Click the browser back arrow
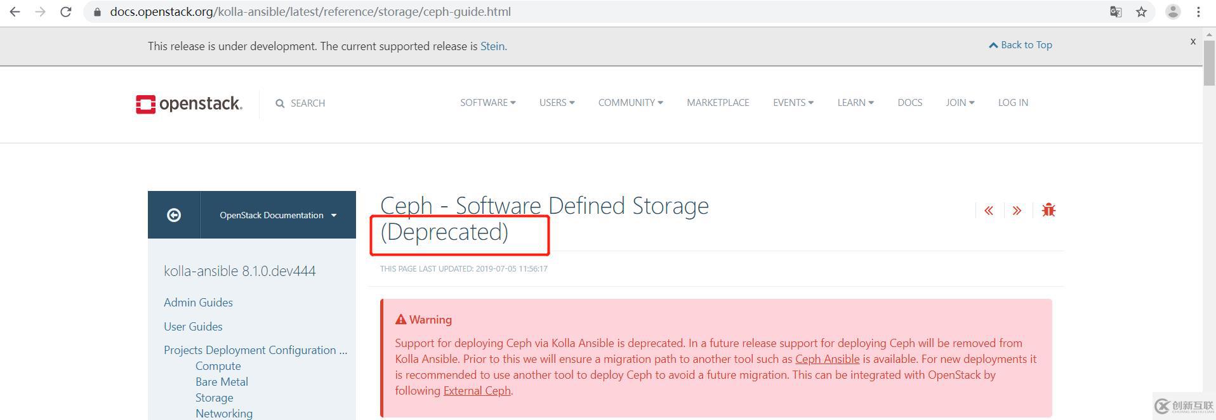Screen dimensions: 1216x420 15,12
